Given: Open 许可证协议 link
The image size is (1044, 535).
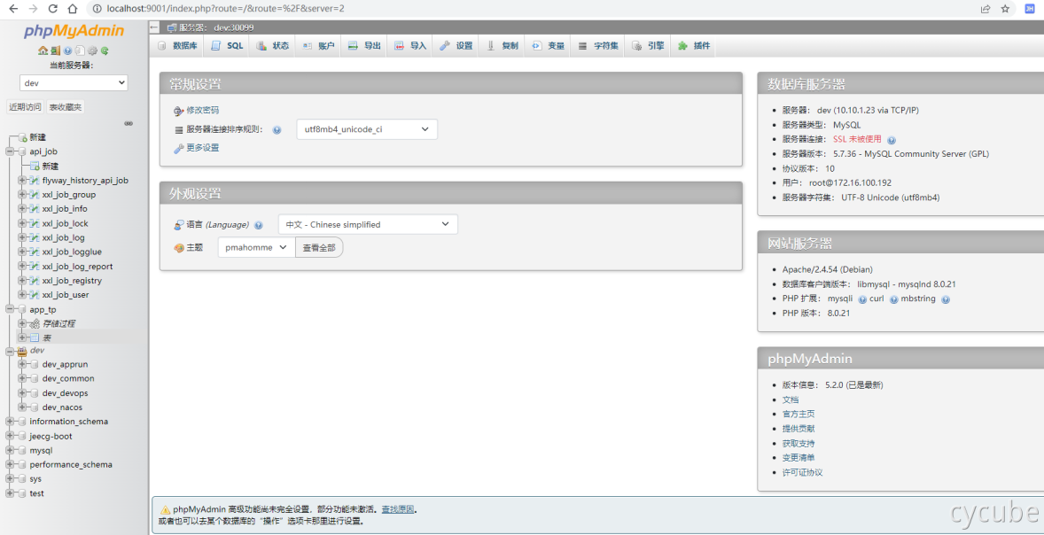Looking at the screenshot, I should tap(802, 472).
